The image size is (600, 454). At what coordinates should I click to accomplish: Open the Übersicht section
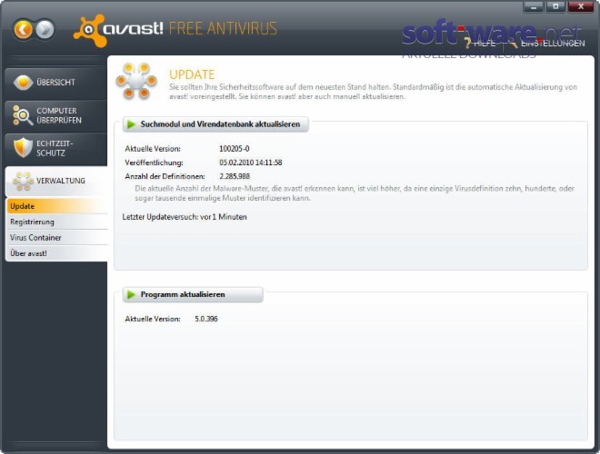coord(55,83)
